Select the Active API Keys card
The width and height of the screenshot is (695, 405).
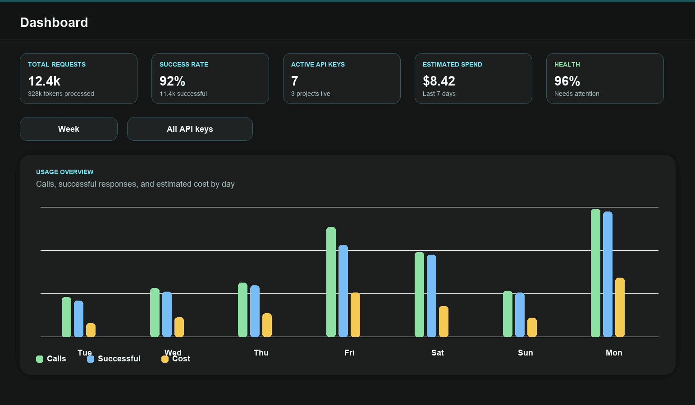[x=342, y=79]
